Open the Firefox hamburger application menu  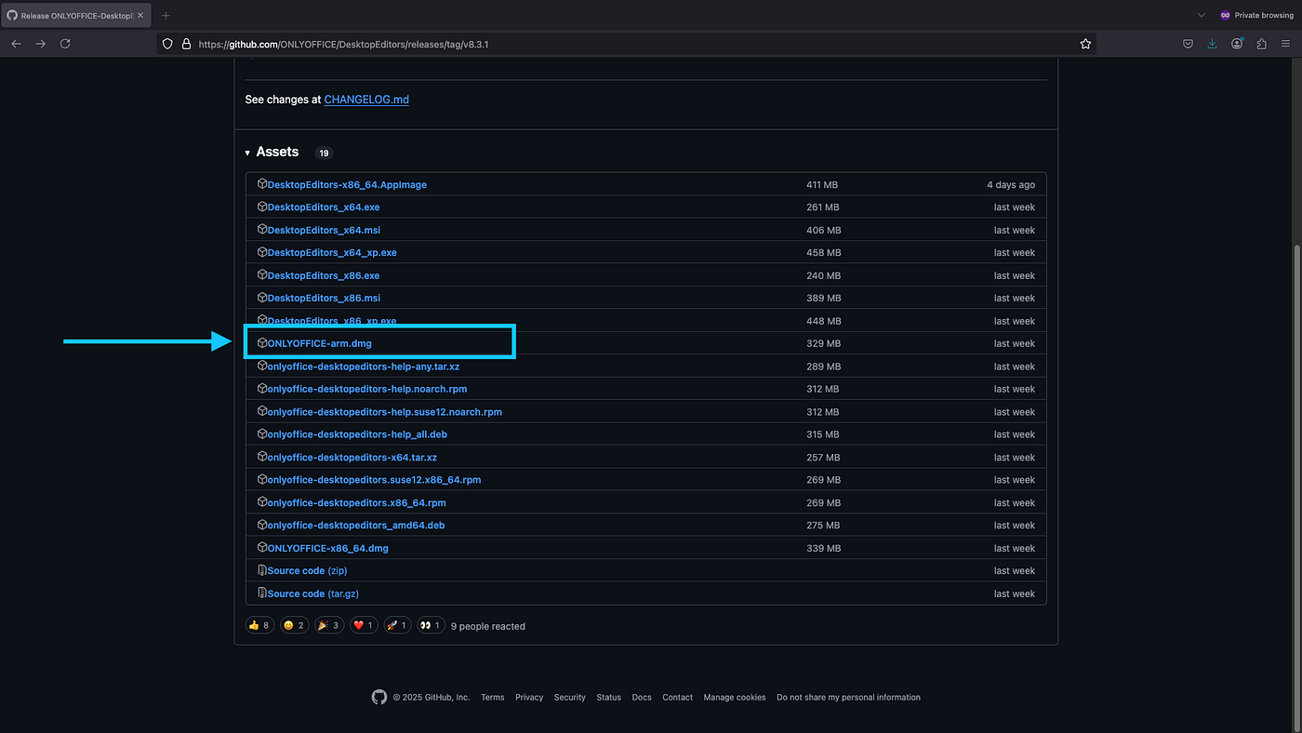1286,44
